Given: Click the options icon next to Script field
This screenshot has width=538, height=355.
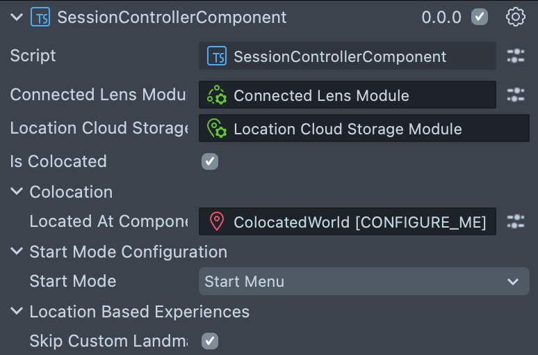Looking at the screenshot, I should tap(515, 56).
